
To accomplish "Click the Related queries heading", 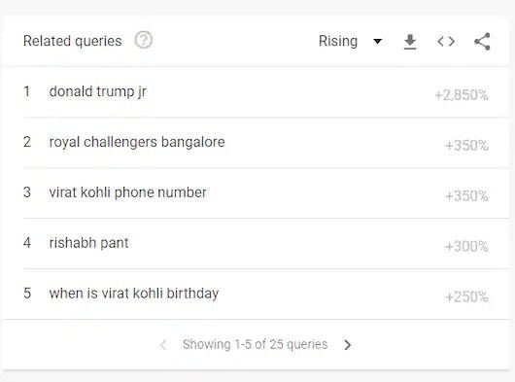I will point(73,41).
